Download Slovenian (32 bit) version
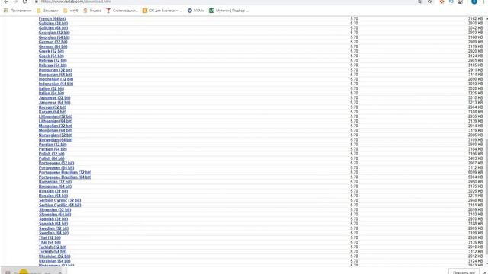This screenshot has width=488, height=274. (55, 210)
